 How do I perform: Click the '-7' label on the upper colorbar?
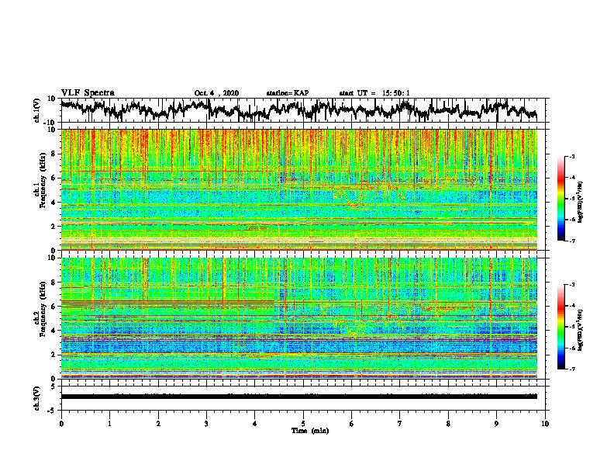(x=572, y=241)
